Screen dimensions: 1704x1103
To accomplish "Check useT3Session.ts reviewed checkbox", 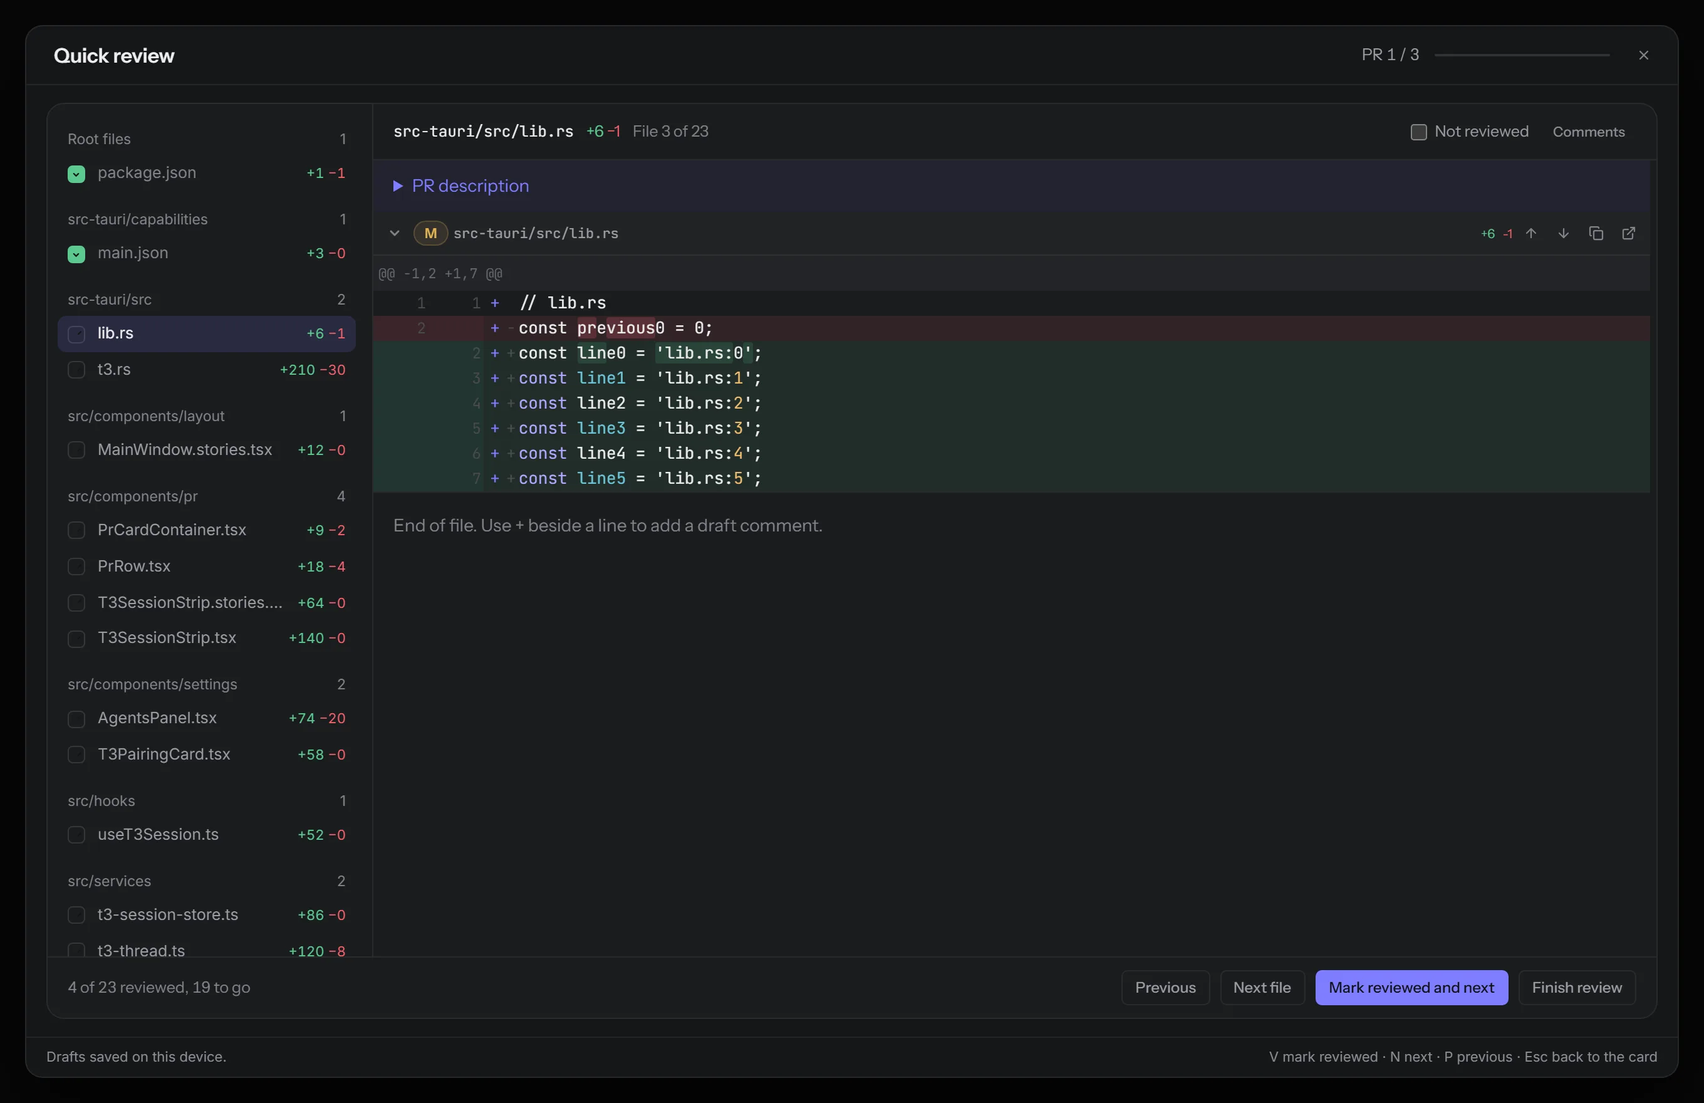I will (76, 835).
